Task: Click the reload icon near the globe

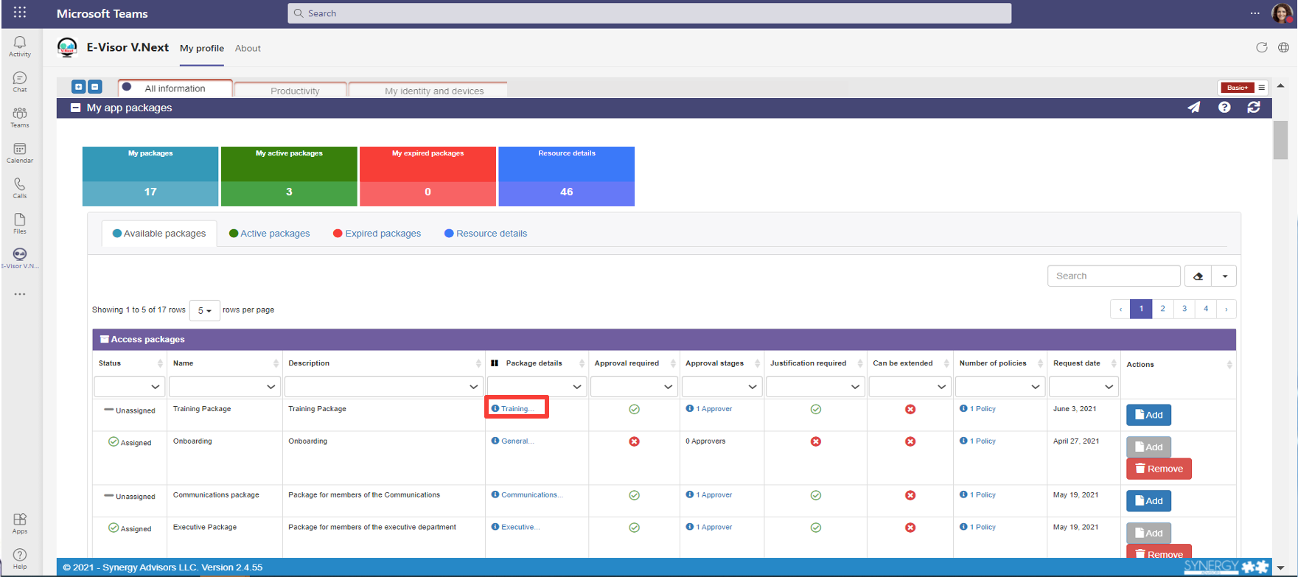Action: click(x=1262, y=48)
